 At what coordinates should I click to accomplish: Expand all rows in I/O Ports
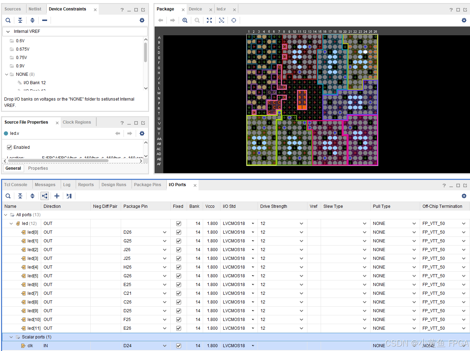tap(32, 196)
